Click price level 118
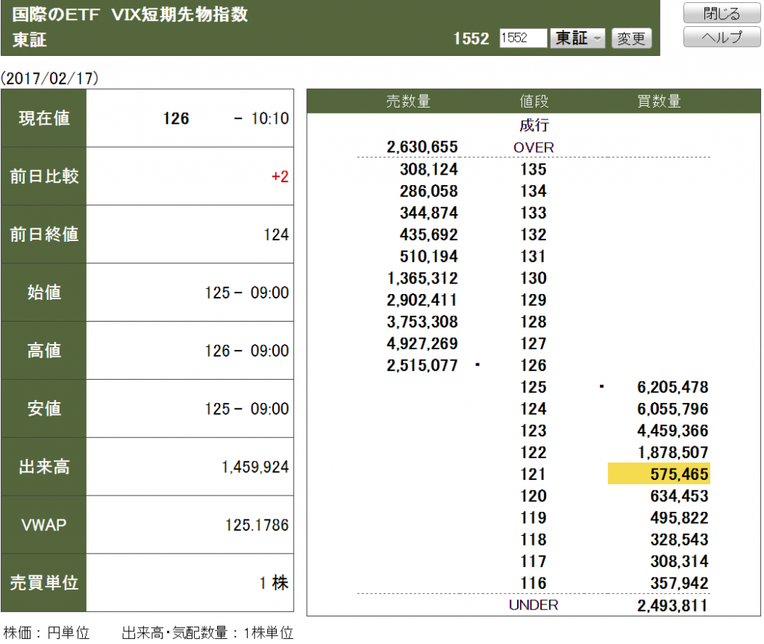The height and width of the screenshot is (644, 764). click(533, 540)
